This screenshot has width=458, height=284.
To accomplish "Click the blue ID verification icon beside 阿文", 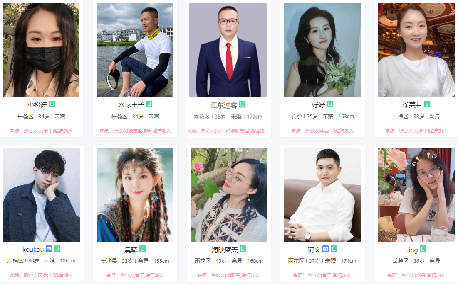I will tap(325, 249).
